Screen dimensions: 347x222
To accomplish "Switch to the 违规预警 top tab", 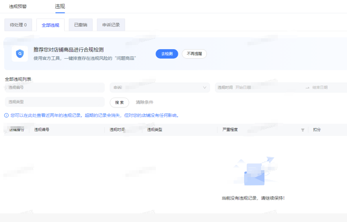I will tap(18, 6).
